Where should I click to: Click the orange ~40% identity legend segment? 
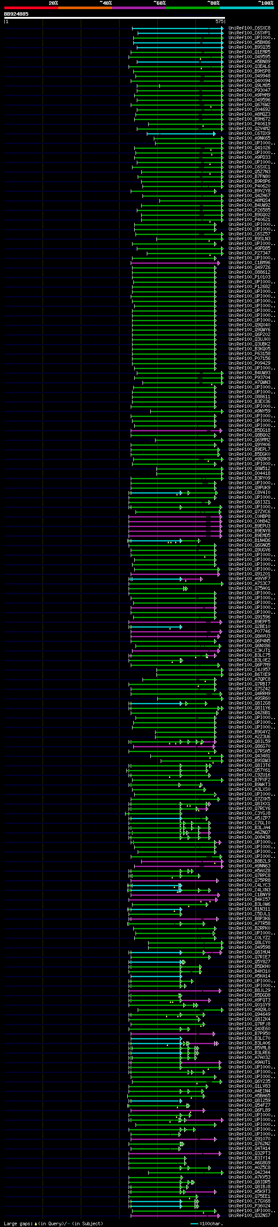85,8
